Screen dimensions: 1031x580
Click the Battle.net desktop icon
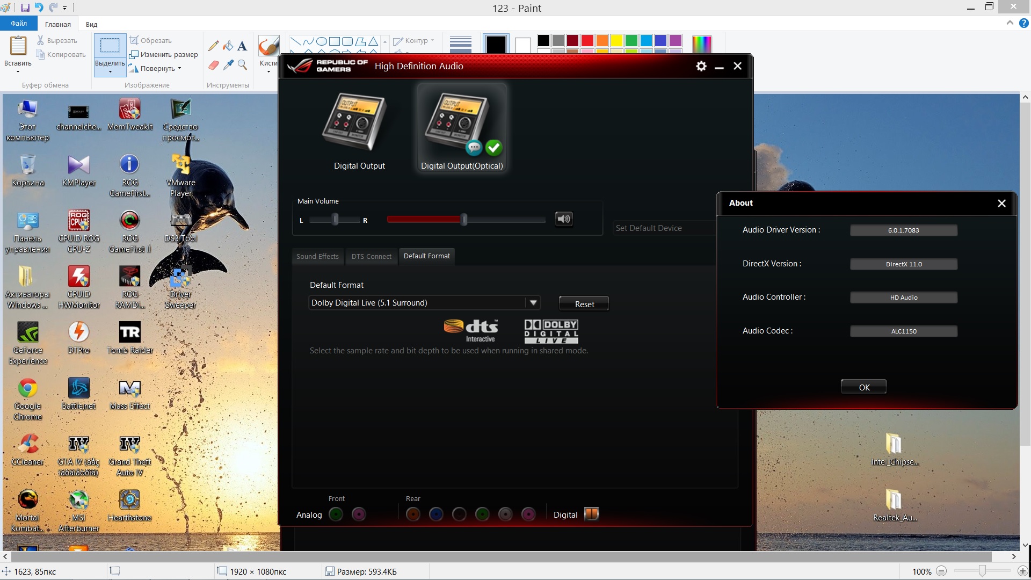(x=79, y=394)
